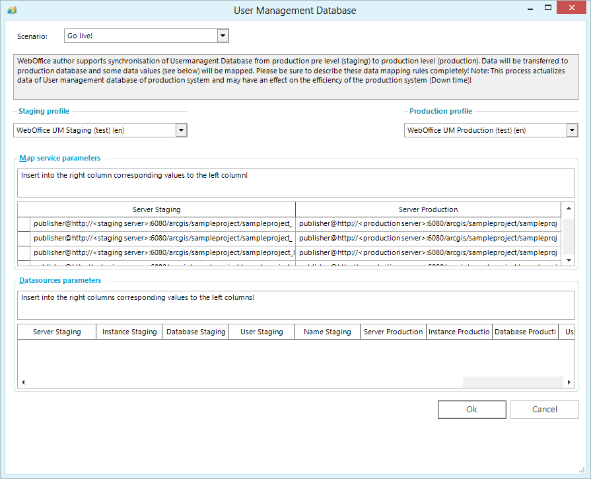Viewport: 591px width, 479px height.
Task: Click the left arrow of the horizontal scrollbar
Action: click(x=23, y=382)
